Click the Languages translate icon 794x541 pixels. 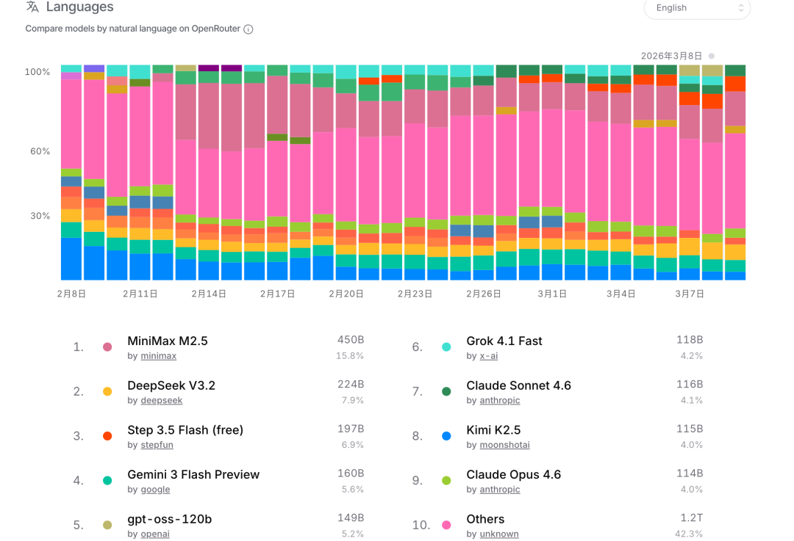tap(32, 7)
